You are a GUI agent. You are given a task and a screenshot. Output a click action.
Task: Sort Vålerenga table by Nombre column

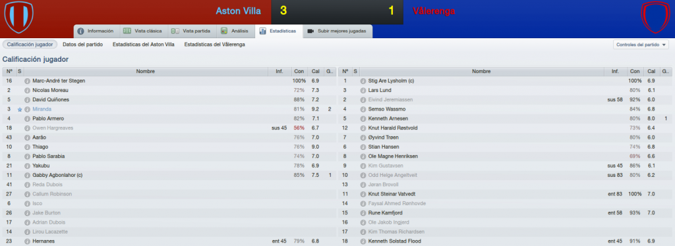coord(481,71)
